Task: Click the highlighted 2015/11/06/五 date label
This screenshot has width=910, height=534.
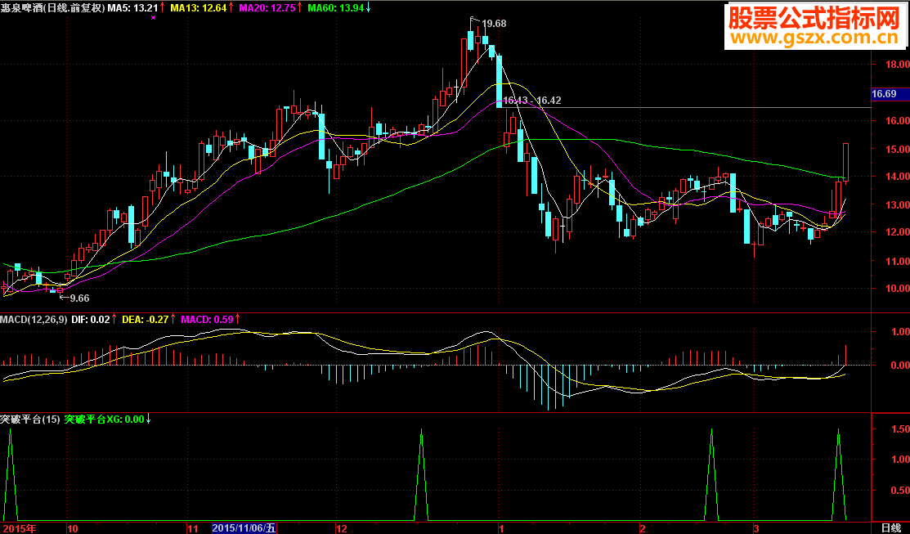Action: [x=244, y=528]
